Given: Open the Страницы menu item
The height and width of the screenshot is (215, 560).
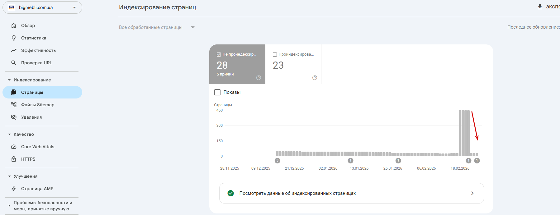Looking at the screenshot, I should (x=32, y=92).
